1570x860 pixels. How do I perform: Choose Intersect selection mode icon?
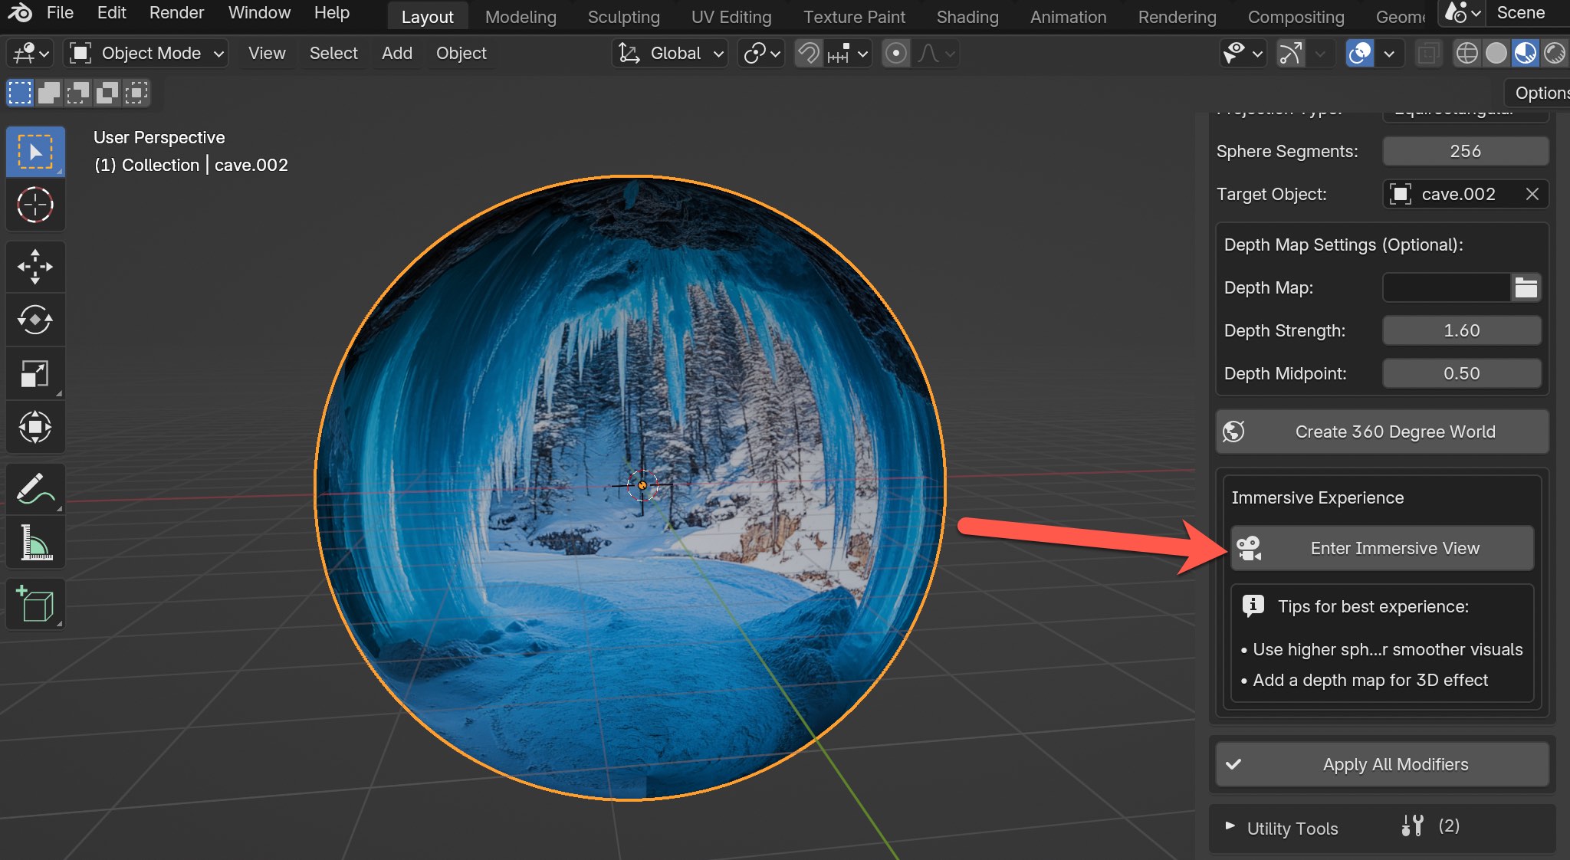tap(136, 94)
